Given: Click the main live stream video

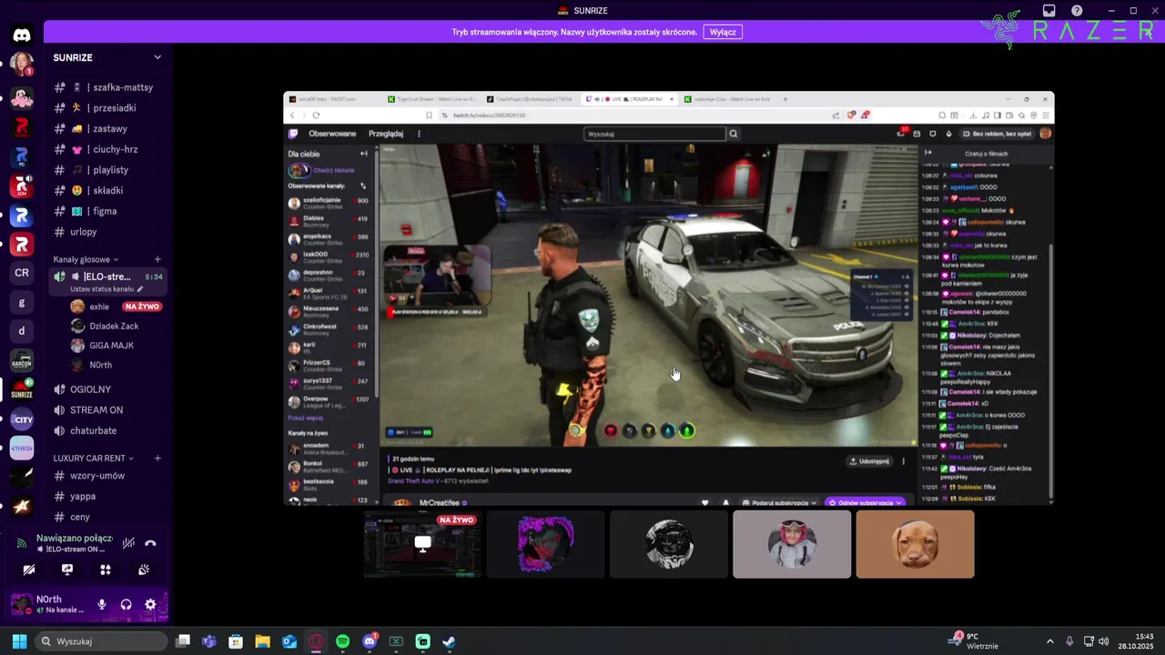Looking at the screenshot, I should 669,298.
